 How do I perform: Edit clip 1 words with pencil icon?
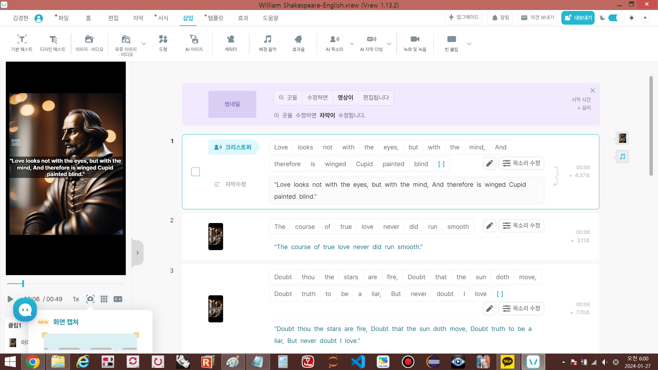[x=490, y=163]
